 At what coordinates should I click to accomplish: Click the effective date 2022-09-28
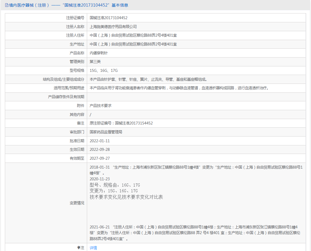click(99, 150)
